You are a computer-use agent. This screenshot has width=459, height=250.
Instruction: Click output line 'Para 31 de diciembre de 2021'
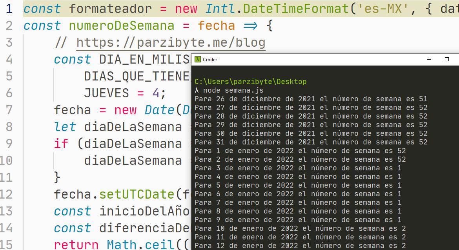coord(311,142)
